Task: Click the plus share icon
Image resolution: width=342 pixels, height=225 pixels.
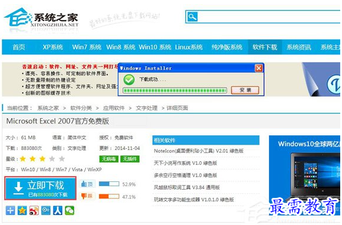Action: coord(10,210)
